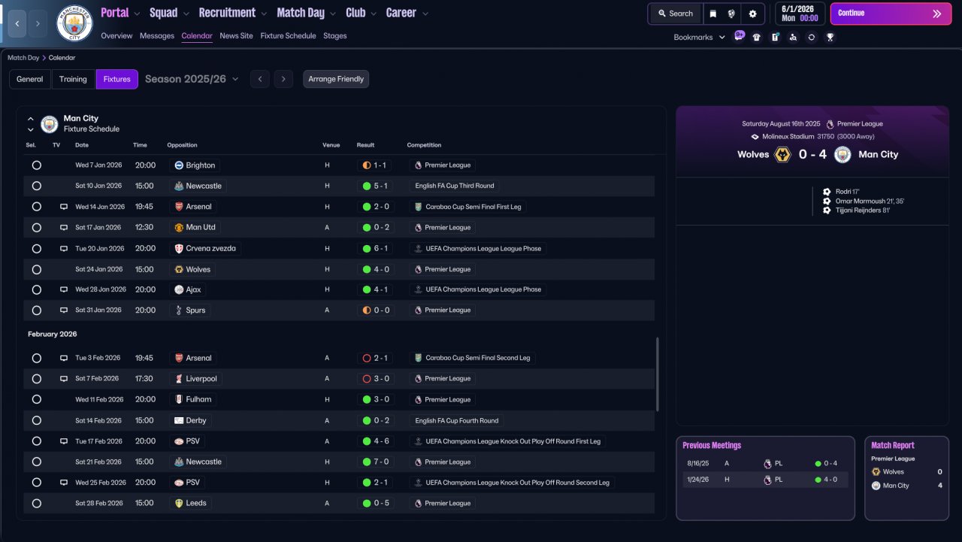The image size is (962, 542).
Task: Click the fixtures list vertical scrollbar
Action: pyautogui.click(x=658, y=374)
